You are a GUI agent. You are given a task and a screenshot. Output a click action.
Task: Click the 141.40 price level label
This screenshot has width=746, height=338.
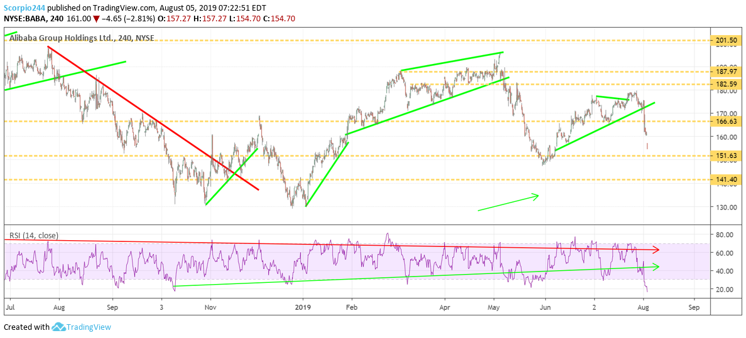click(x=725, y=180)
